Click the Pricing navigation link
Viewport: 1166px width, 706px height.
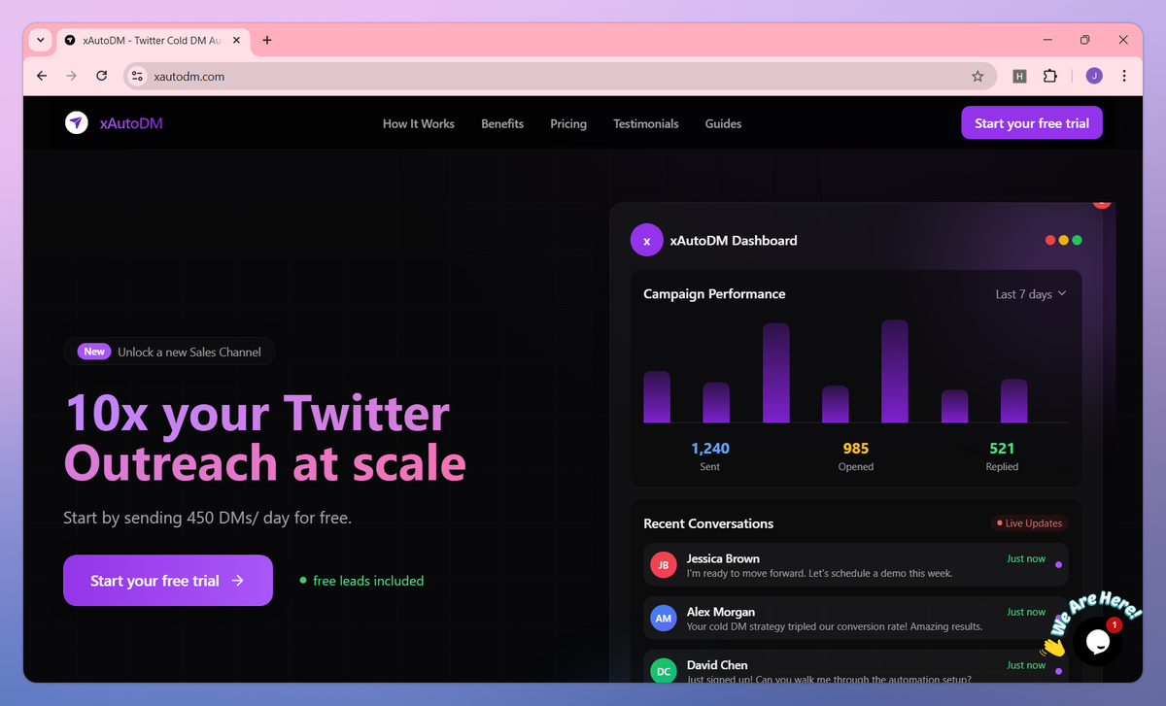click(x=568, y=123)
